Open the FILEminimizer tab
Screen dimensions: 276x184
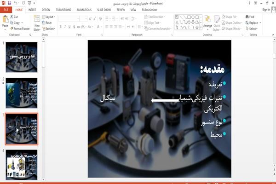click(x=149, y=10)
